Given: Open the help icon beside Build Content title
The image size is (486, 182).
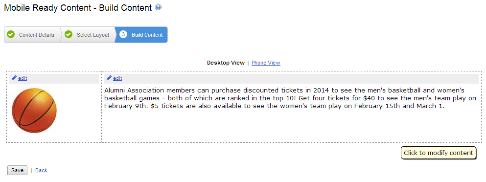Looking at the screenshot, I should point(158,7).
